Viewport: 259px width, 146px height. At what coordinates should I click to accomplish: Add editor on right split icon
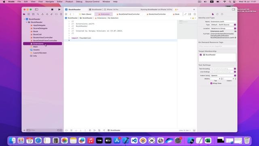tap(195, 14)
